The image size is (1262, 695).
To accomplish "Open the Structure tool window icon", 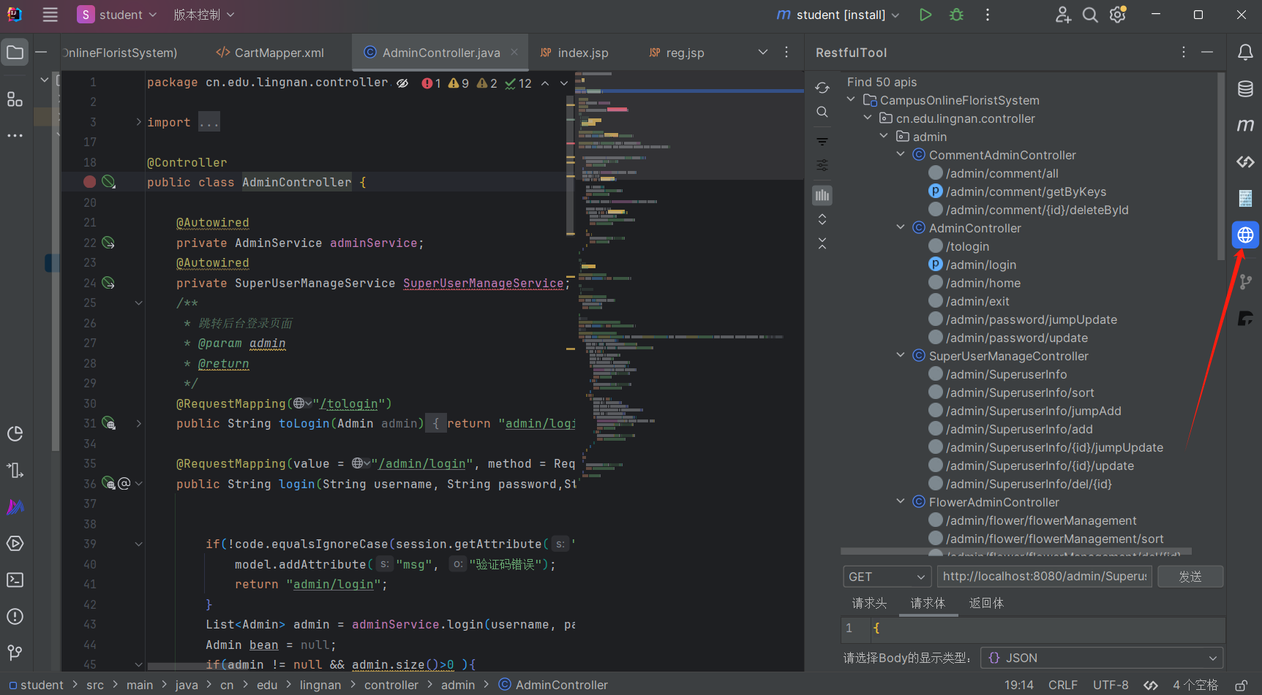I will 15,99.
